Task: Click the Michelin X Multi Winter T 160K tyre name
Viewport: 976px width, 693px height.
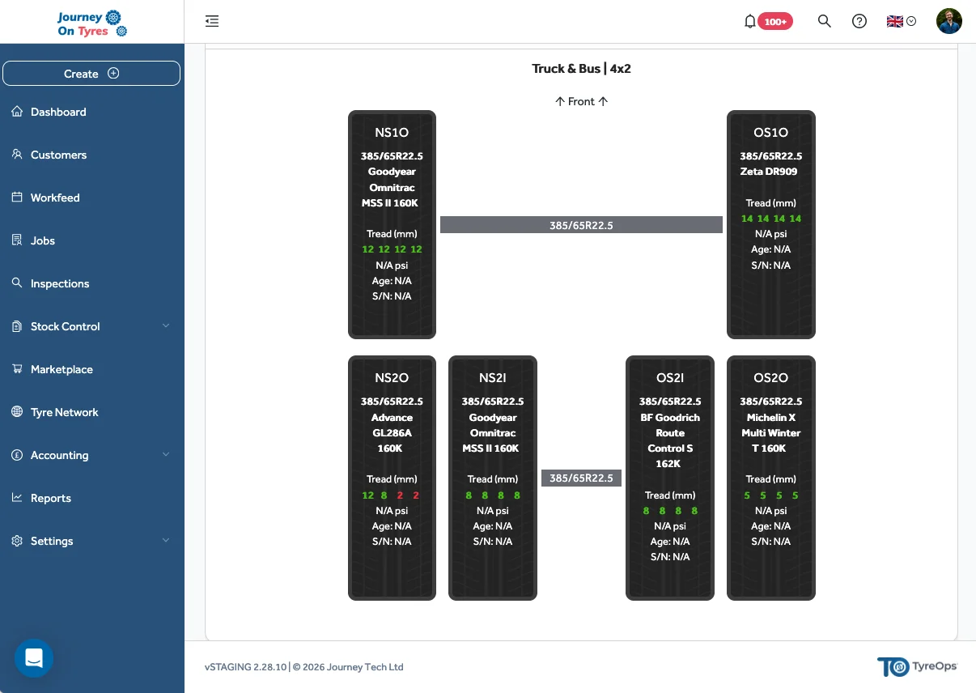Action: point(771,432)
